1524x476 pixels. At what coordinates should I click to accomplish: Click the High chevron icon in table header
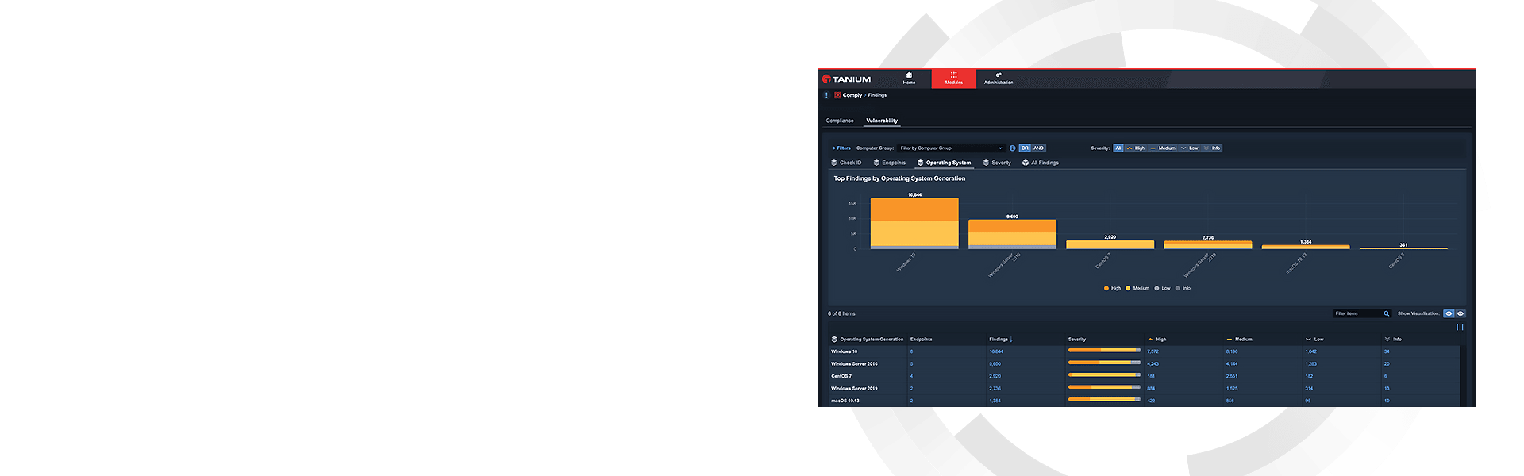tap(1150, 340)
